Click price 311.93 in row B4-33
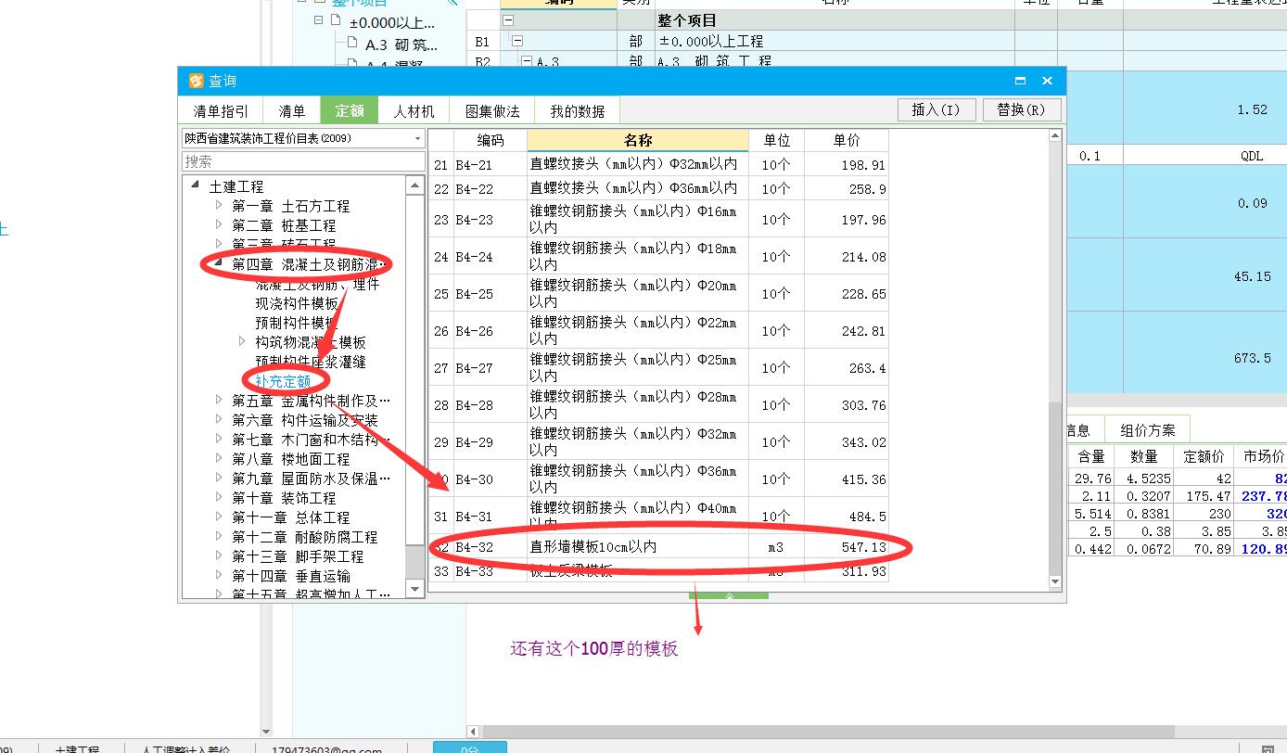The height and width of the screenshot is (753, 1287). click(x=847, y=571)
